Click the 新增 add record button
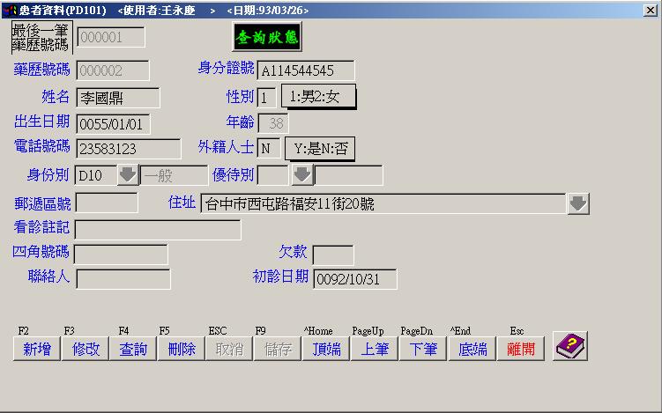This screenshot has height=413, width=662. 36,349
